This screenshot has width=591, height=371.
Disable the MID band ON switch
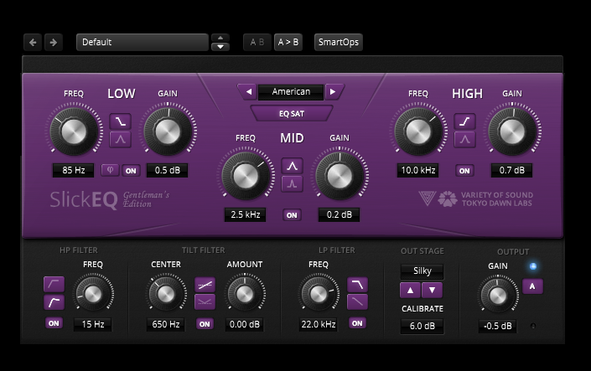292,215
